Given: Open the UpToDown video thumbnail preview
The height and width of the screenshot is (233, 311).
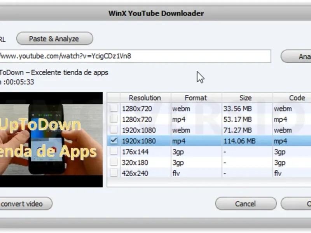Looking at the screenshot, I should pos(51,139).
